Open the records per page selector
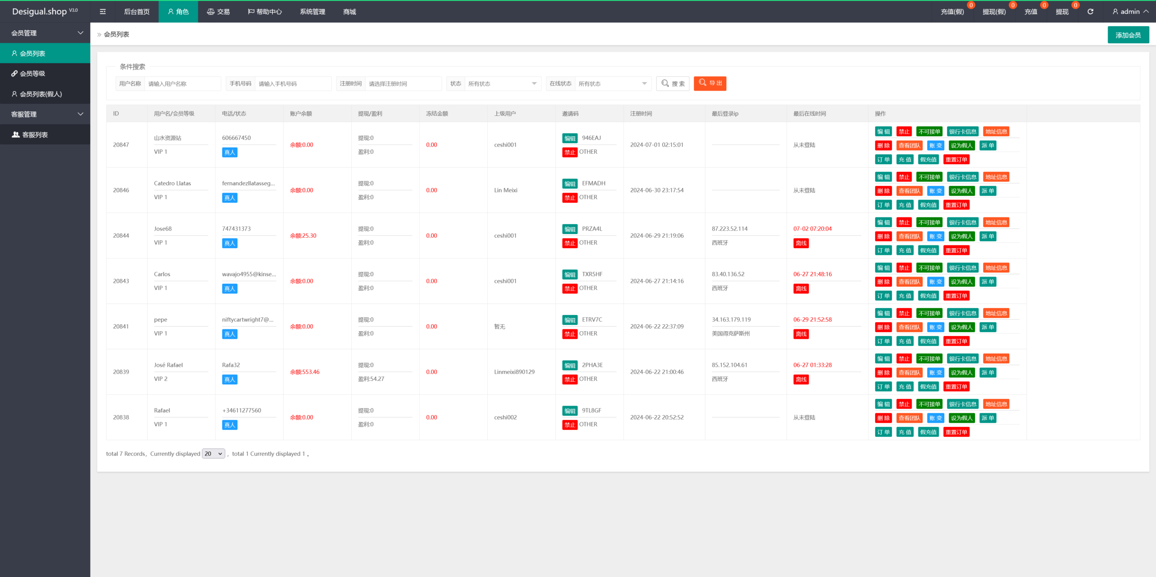This screenshot has height=577, width=1156. pyautogui.click(x=214, y=454)
